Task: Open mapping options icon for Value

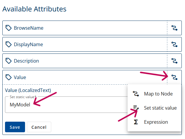Action: point(174,77)
